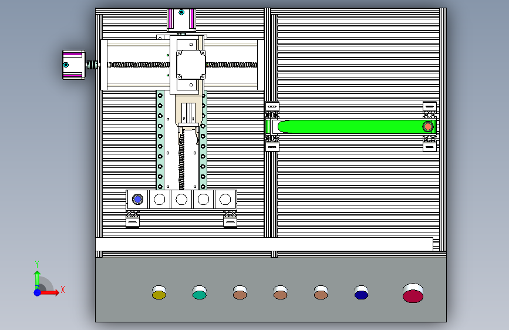Select the stepper motor at the top
Image resolution: width=509 pixels, height=330 pixels.
pyautogui.click(x=181, y=20)
